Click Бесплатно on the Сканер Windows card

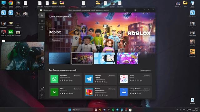[147, 89]
